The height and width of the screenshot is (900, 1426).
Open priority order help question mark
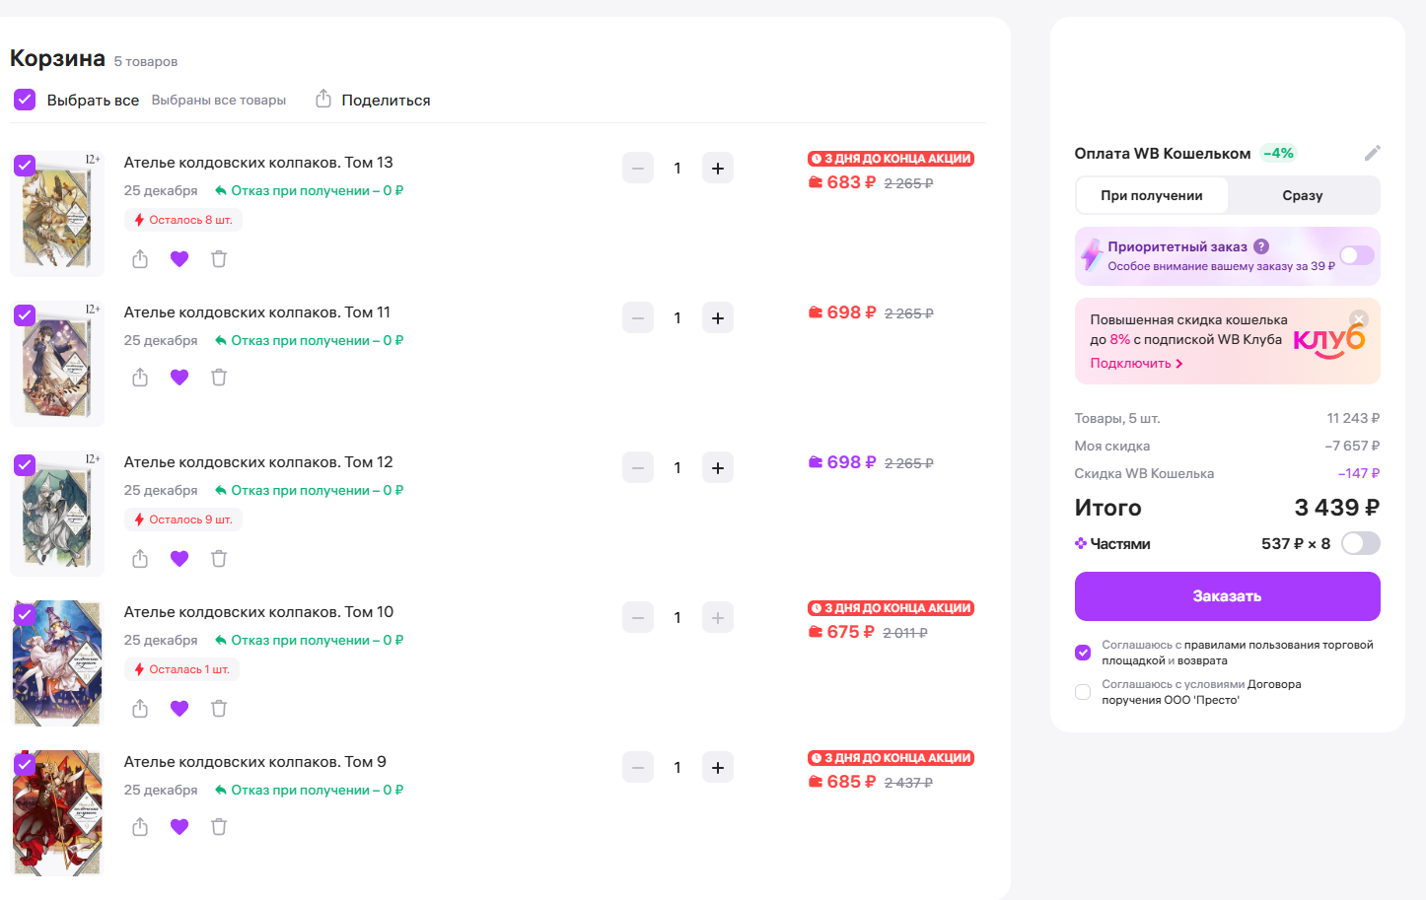tap(1261, 246)
